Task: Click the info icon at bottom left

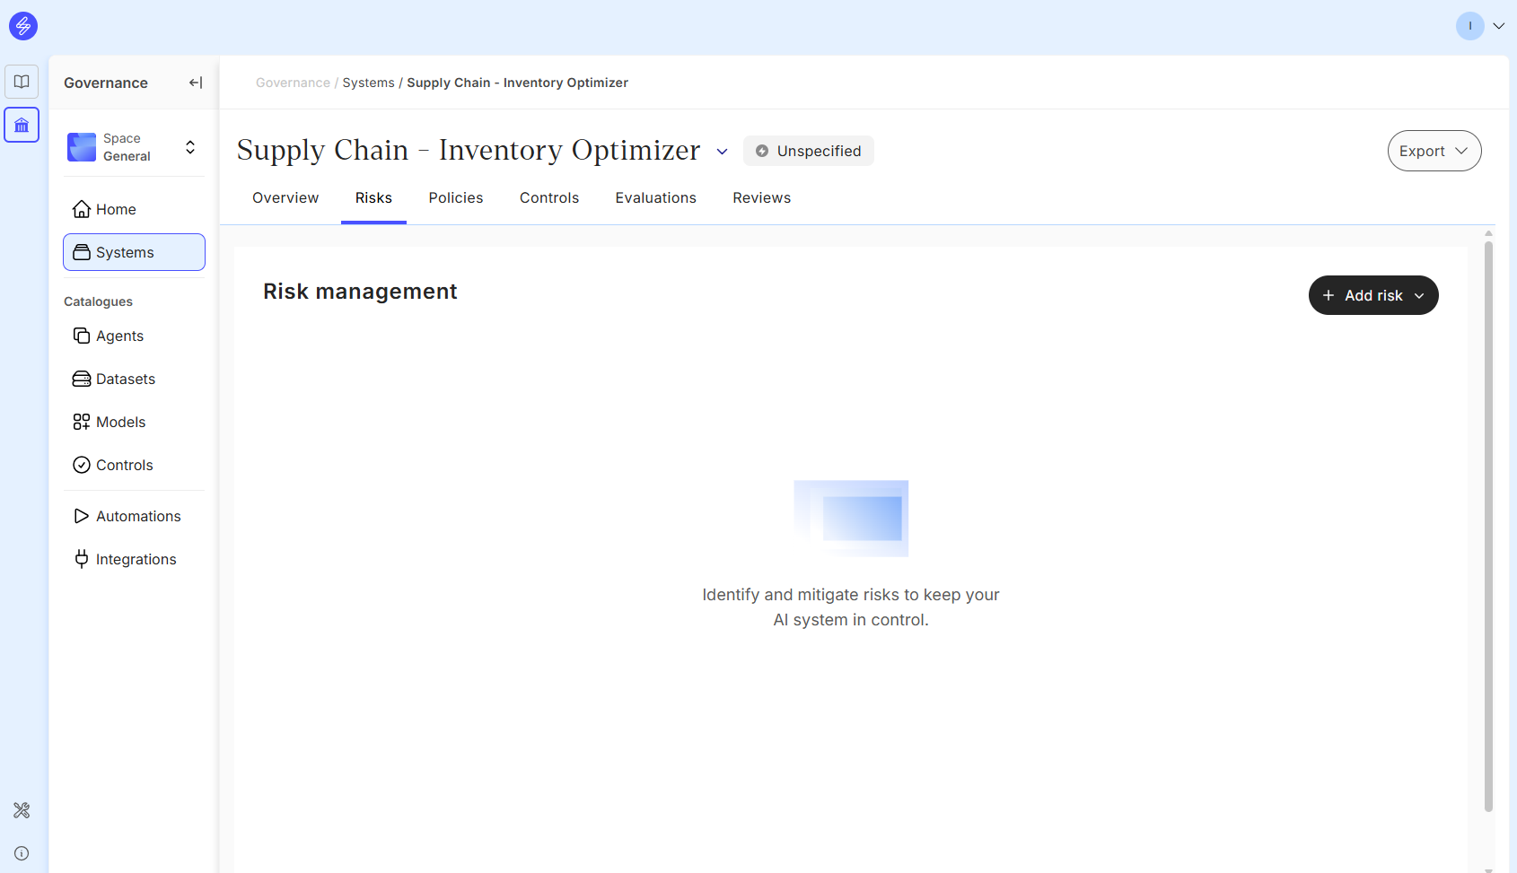Action: tap(22, 853)
